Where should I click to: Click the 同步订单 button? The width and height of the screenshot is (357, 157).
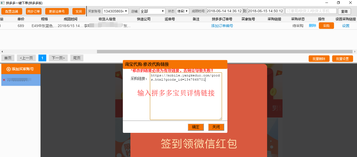pos(34,11)
